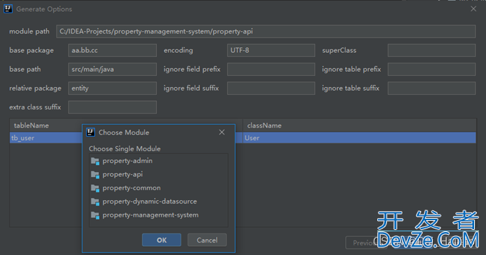Close the Generate Options window
Viewport: 486px width, 255px height.
pos(473,9)
